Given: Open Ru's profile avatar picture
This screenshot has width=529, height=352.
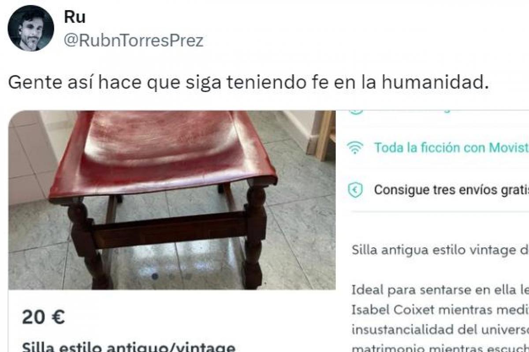Looking at the screenshot, I should (x=31, y=28).
